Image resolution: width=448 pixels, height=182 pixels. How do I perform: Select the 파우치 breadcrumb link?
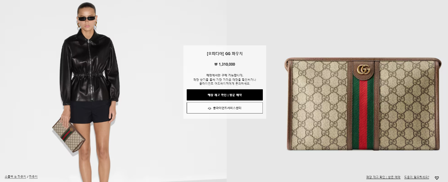coord(33,176)
